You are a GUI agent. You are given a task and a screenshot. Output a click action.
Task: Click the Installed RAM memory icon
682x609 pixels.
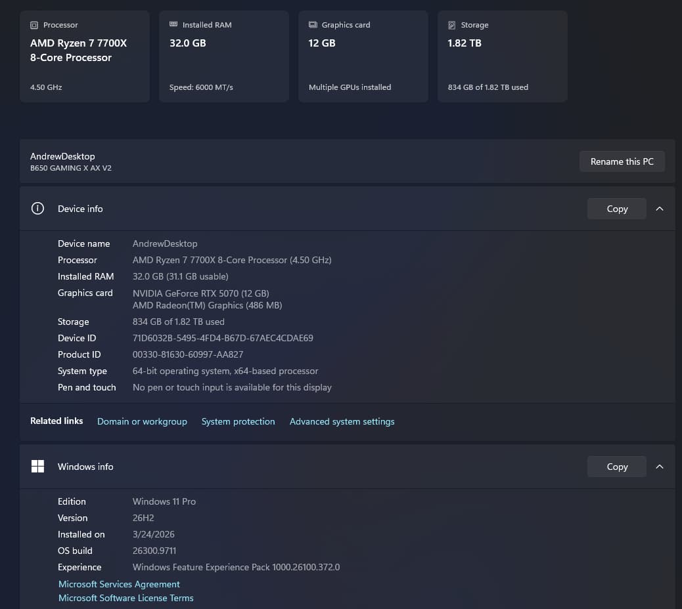[173, 24]
